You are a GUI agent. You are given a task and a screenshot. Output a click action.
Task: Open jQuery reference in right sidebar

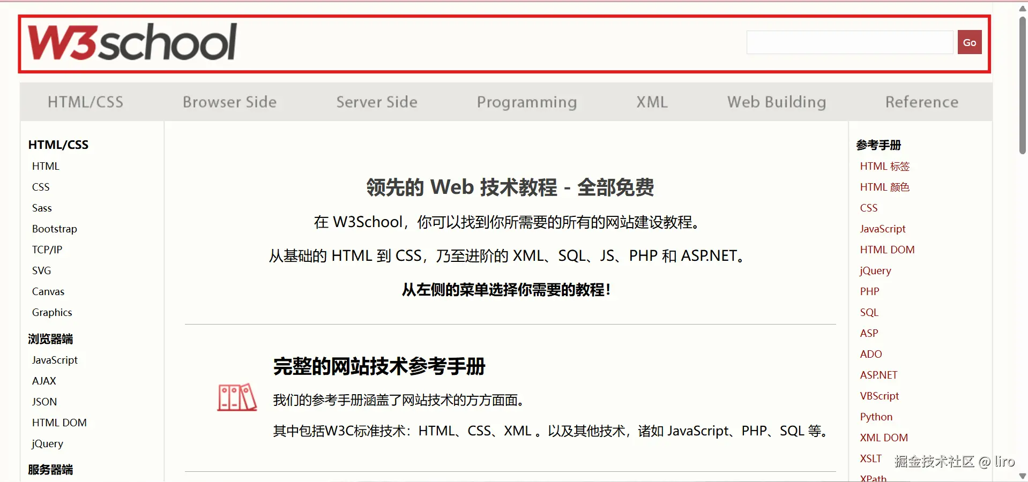(876, 270)
